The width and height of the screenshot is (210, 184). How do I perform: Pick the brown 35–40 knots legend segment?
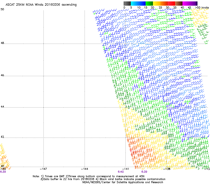pos(179,3)
